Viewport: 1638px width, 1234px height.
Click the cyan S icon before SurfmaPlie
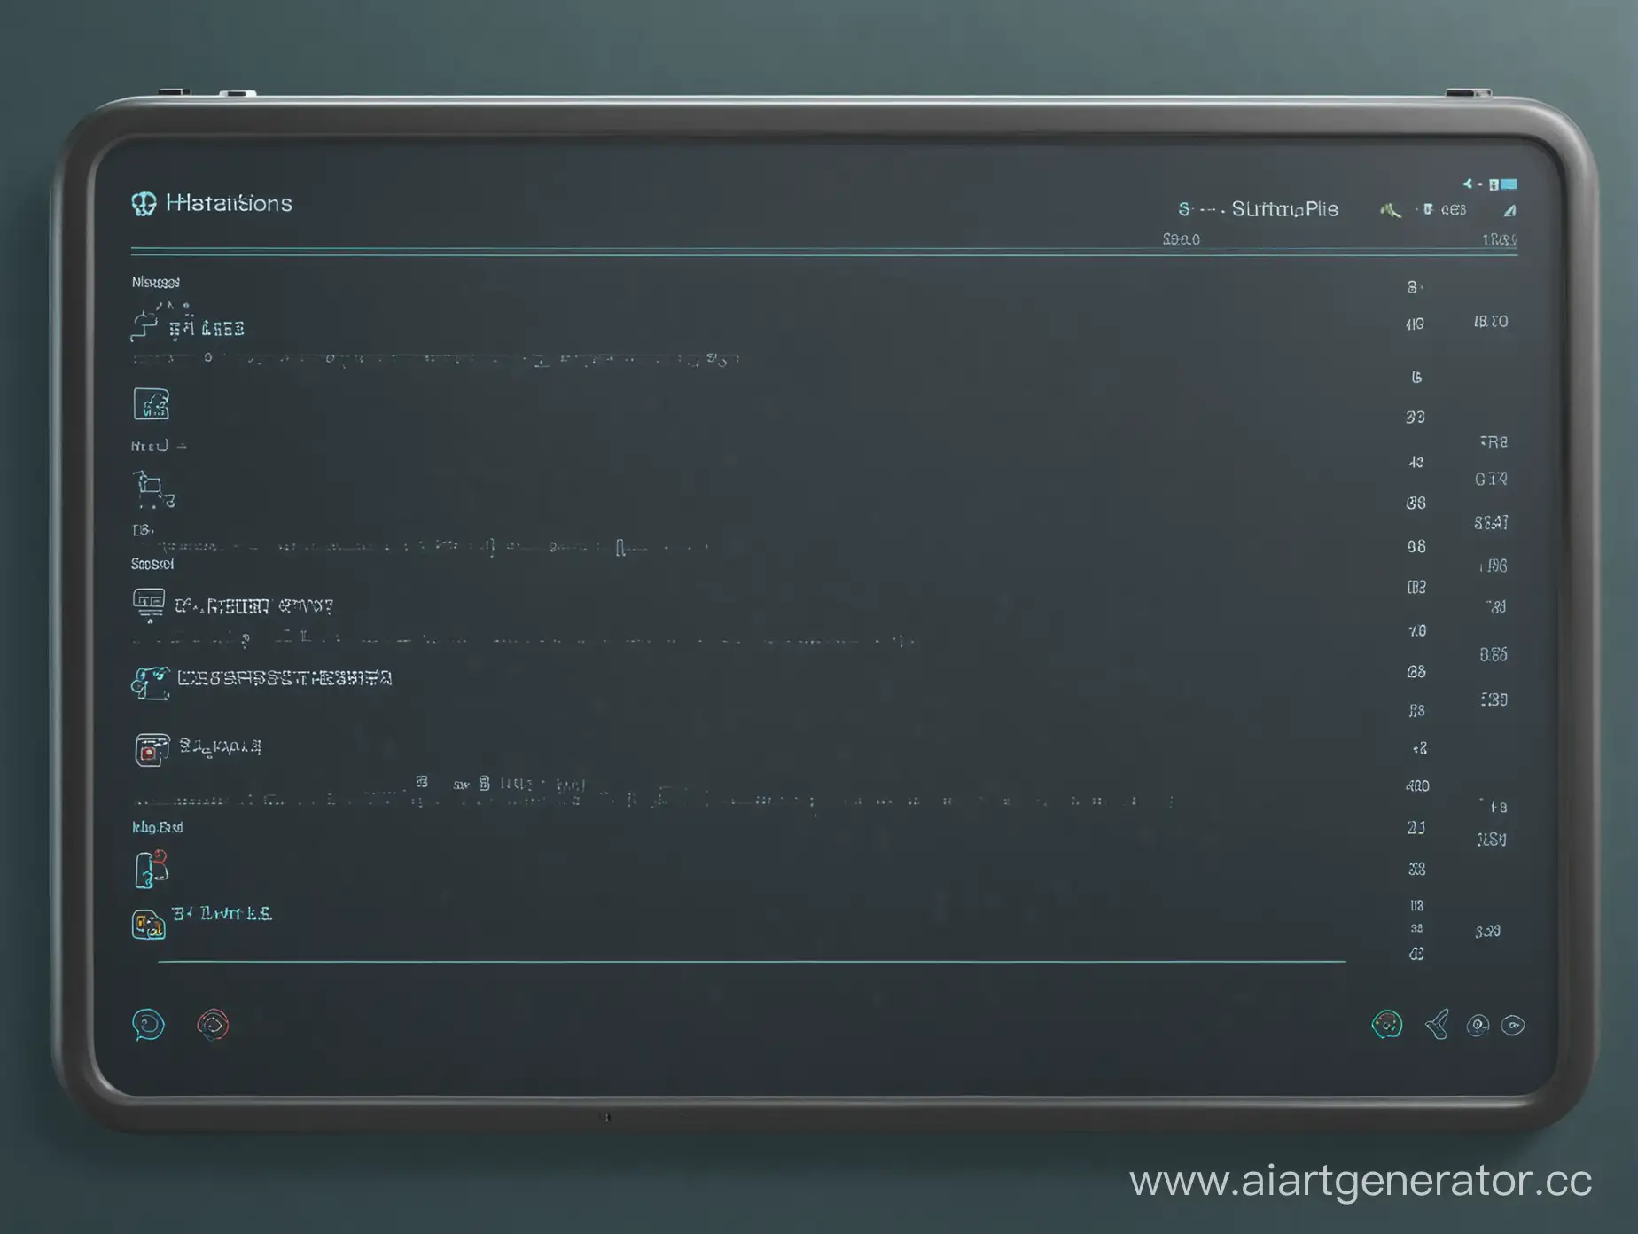[x=1183, y=209]
